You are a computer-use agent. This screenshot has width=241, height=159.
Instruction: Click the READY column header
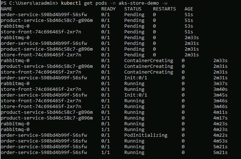click(108, 9)
